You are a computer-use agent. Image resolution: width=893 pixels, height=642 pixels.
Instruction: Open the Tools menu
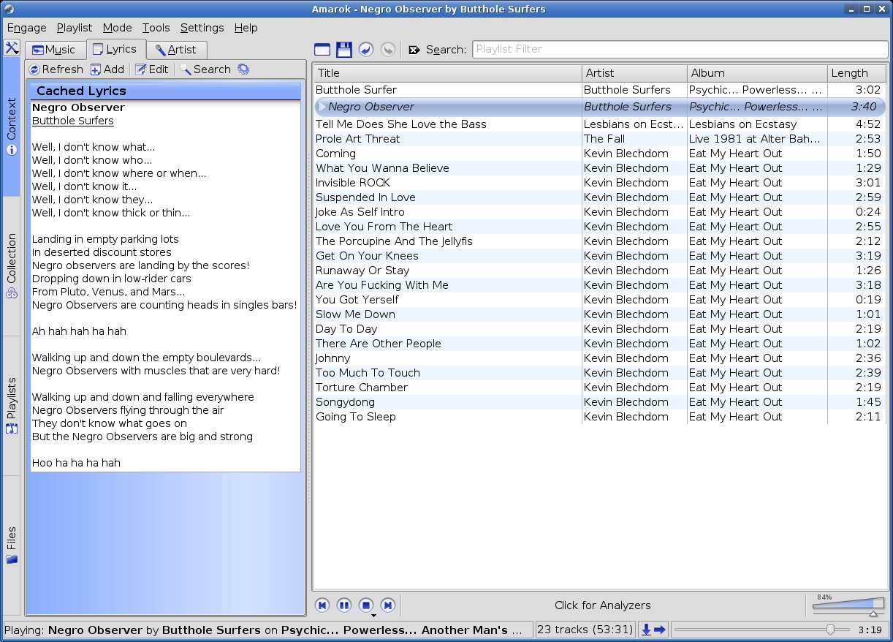point(156,28)
